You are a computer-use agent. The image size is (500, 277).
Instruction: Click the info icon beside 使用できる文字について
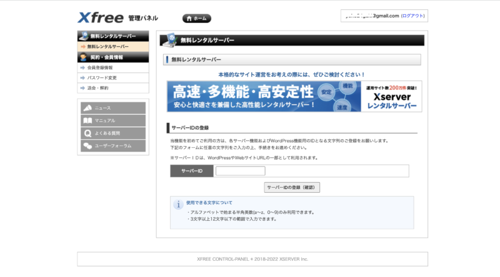pyautogui.click(x=178, y=205)
